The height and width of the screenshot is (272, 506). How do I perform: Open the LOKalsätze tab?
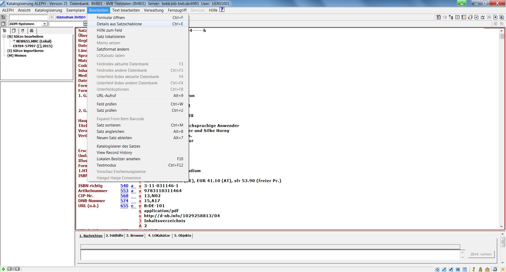(x=159, y=235)
